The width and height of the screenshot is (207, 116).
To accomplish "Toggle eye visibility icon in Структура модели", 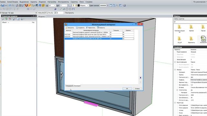I will coord(22,19).
